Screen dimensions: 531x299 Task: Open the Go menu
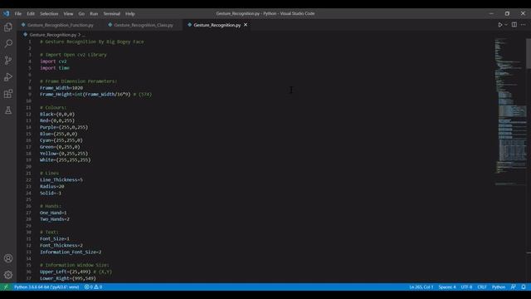tap(81, 13)
